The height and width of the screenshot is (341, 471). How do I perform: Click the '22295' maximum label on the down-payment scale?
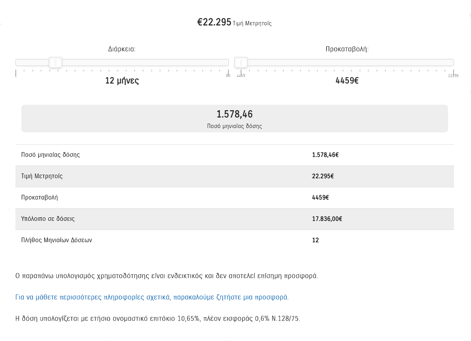click(453, 76)
